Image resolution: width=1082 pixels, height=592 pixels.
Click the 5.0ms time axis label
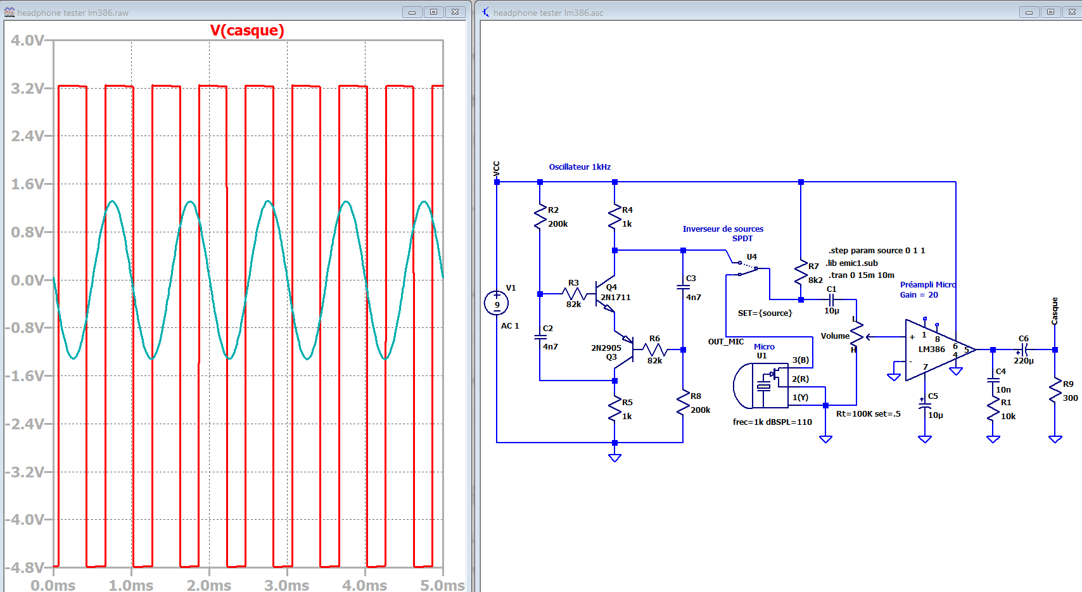tap(442, 585)
